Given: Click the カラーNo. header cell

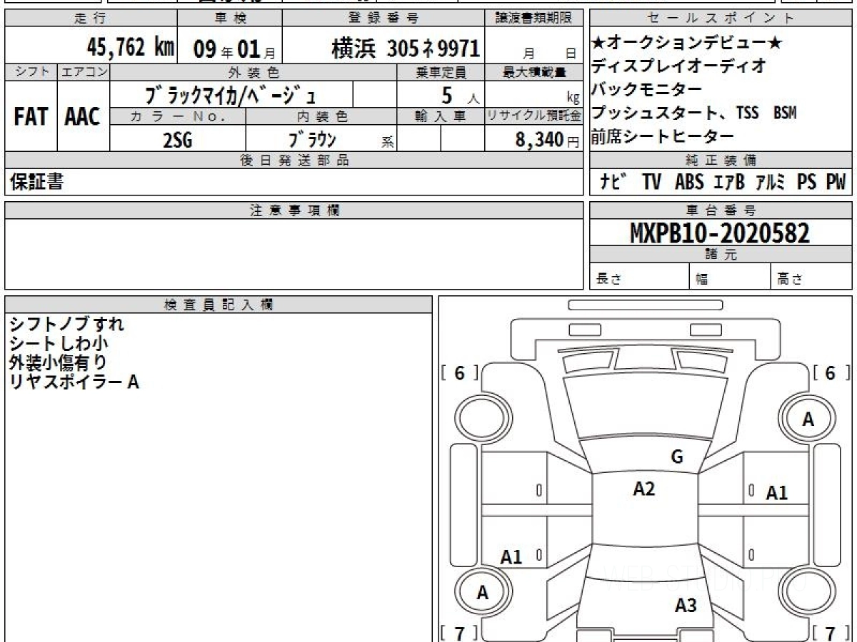Looking at the screenshot, I should pyautogui.click(x=179, y=117).
